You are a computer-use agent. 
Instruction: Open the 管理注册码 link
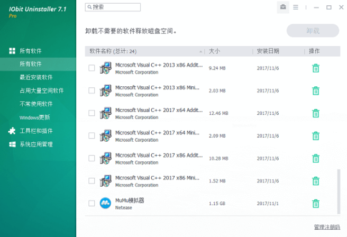pyautogui.click(x=327, y=227)
